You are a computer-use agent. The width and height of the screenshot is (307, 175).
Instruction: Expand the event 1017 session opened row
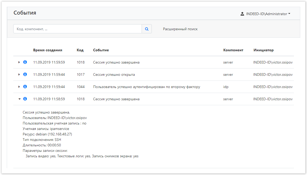click(19, 74)
